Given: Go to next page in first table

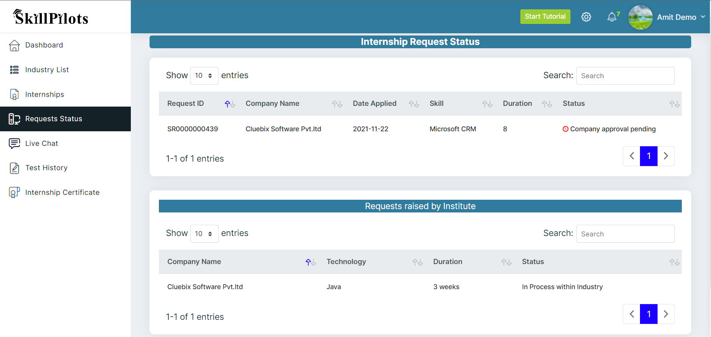Looking at the screenshot, I should [666, 156].
